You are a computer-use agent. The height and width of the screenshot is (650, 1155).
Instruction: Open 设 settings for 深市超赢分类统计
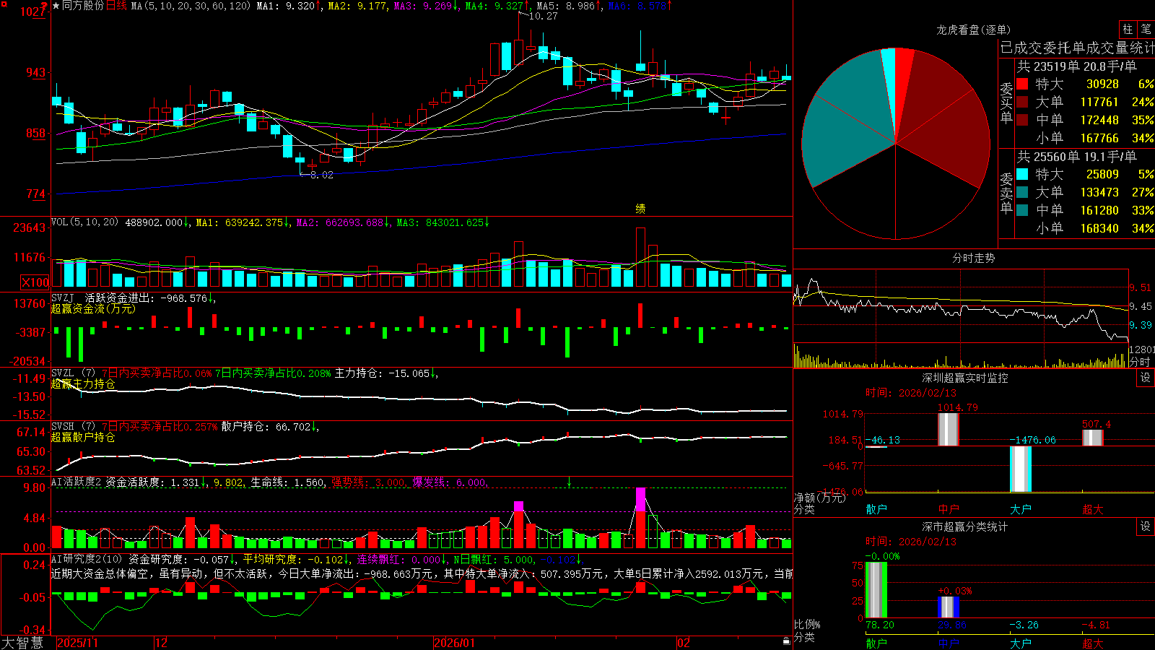(x=1146, y=526)
